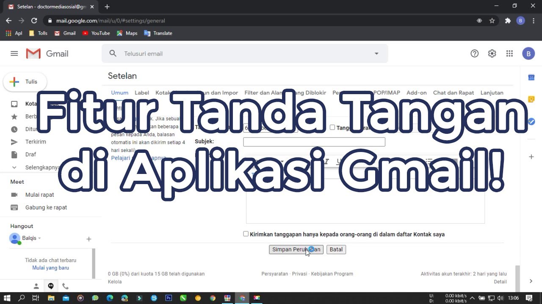Open the POP/IMAP settings tab
The height and width of the screenshot is (304, 542).
(x=387, y=92)
